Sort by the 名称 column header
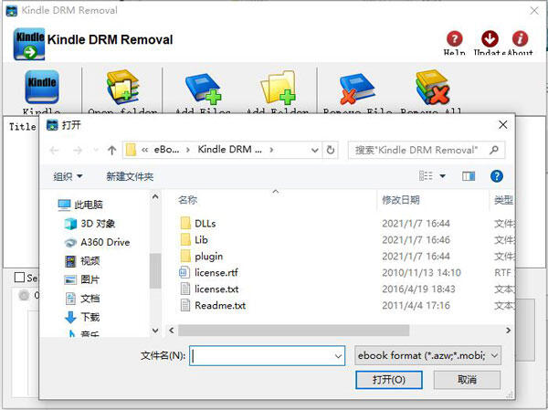Viewport: 548px width, 410px height. point(187,200)
